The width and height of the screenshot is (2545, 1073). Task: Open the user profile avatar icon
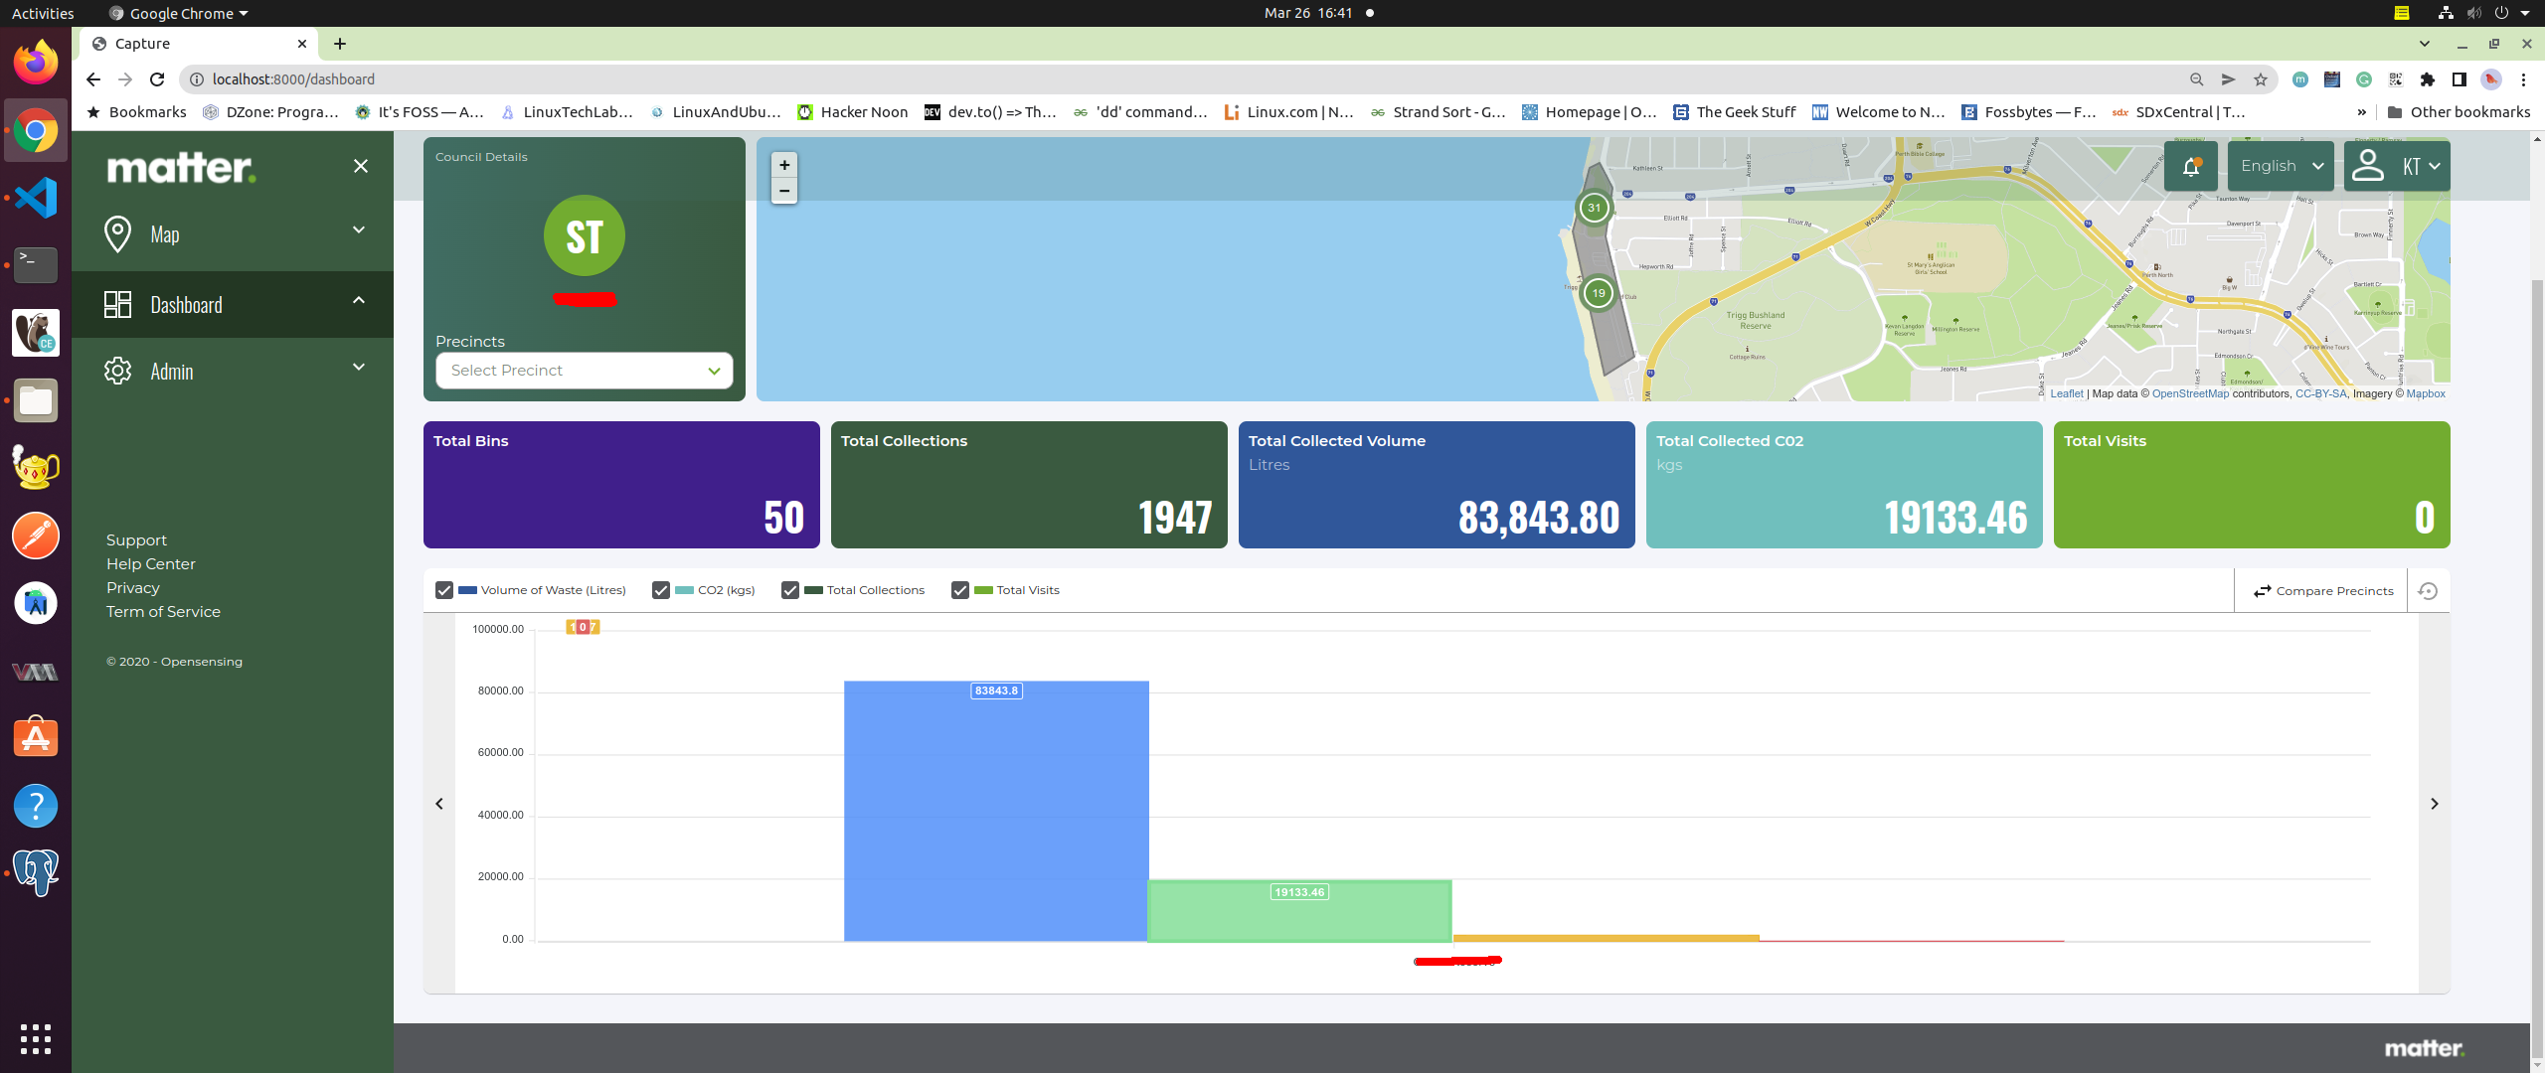click(x=2368, y=166)
